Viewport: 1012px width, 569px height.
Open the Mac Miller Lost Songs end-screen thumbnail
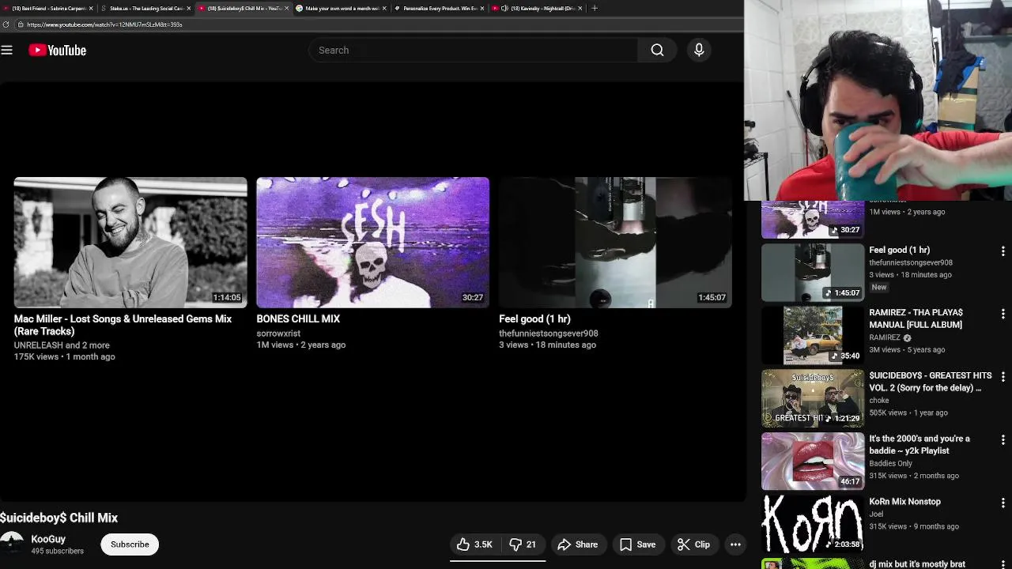click(130, 242)
